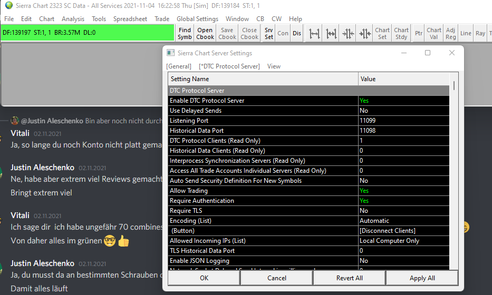Open the Analysis menu
The width and height of the screenshot is (492, 295).
(x=73, y=19)
